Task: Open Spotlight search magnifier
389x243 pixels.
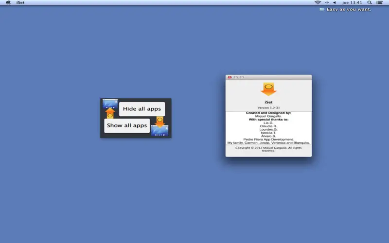Action: tap(370, 2)
